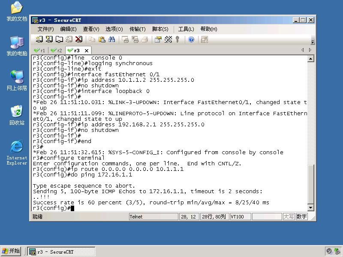Click the system tray network icon
This screenshot has width=343, height=257.
pyautogui.click(x=337, y=251)
